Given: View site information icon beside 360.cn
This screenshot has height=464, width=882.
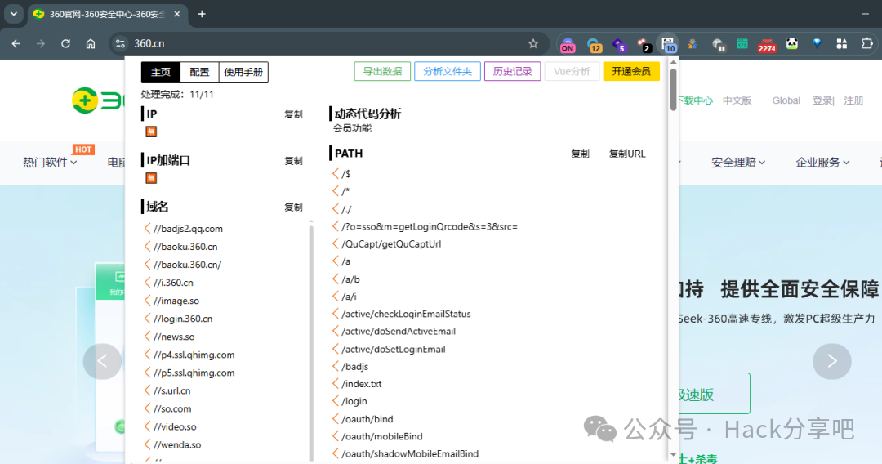Looking at the screenshot, I should click(120, 43).
